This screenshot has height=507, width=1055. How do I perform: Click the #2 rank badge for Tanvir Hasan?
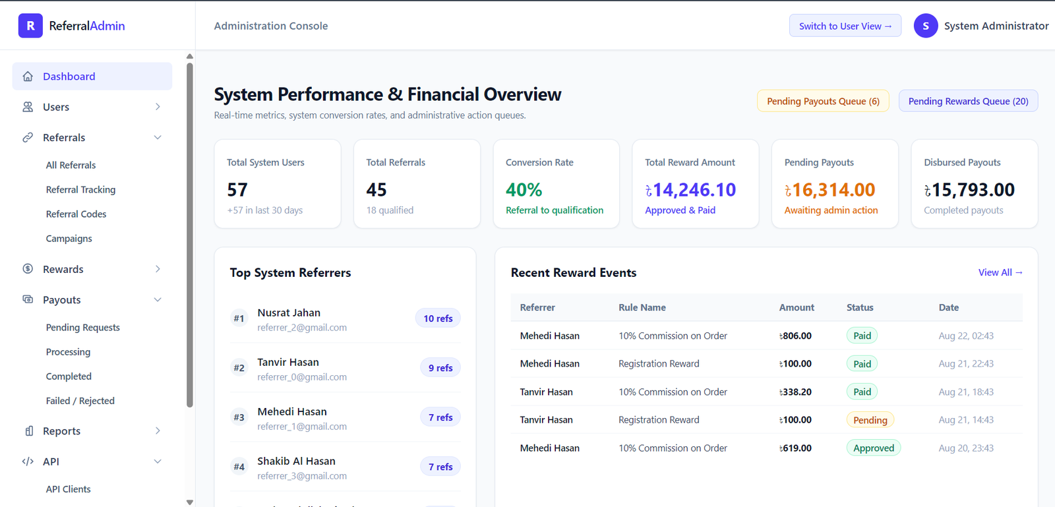point(239,368)
